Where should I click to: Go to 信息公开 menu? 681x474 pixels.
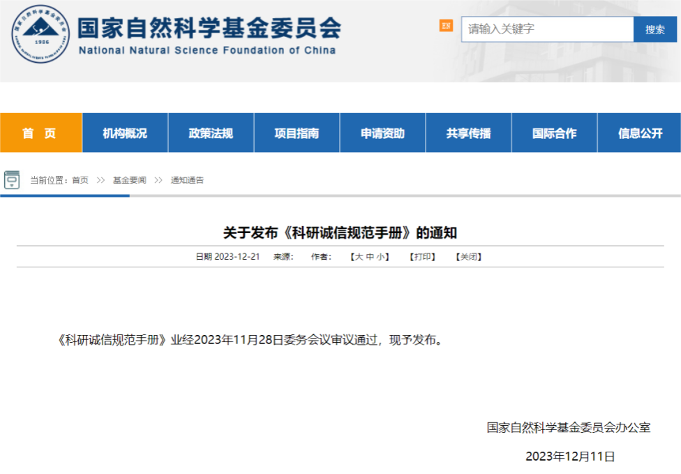640,133
